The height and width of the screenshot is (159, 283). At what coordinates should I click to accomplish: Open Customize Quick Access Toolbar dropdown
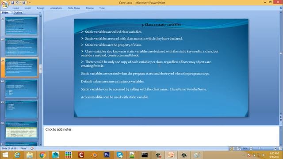pos(30,3)
